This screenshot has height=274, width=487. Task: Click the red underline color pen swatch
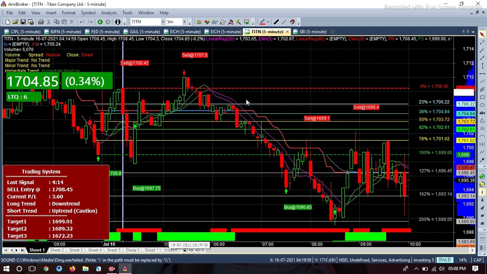tap(262, 22)
